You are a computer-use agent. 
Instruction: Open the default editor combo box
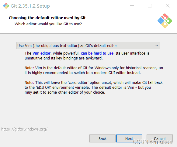[88, 45]
